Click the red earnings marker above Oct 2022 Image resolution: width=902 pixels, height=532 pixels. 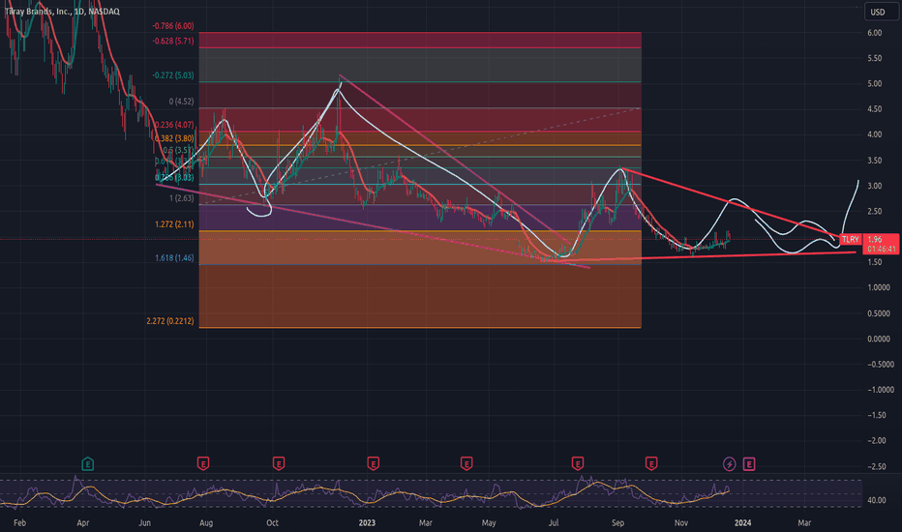(279, 463)
